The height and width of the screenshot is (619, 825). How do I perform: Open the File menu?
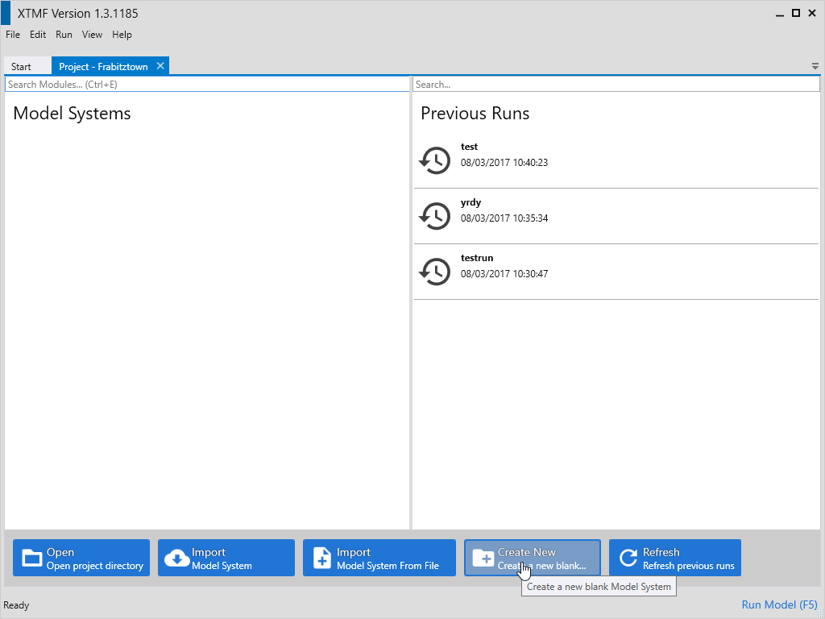click(13, 35)
